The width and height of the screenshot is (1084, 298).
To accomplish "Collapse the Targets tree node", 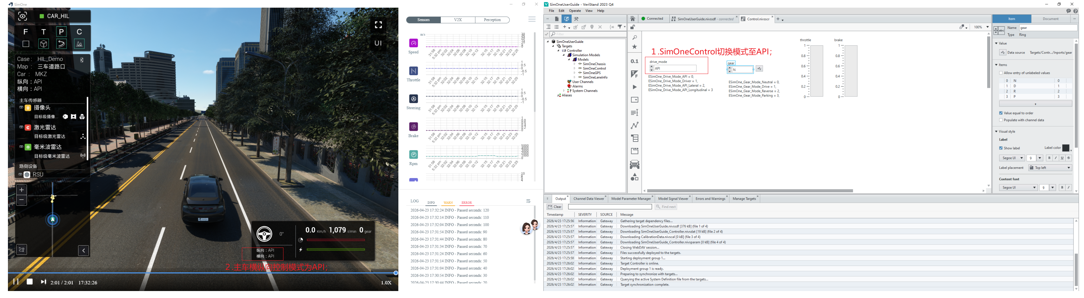I will [x=553, y=46].
